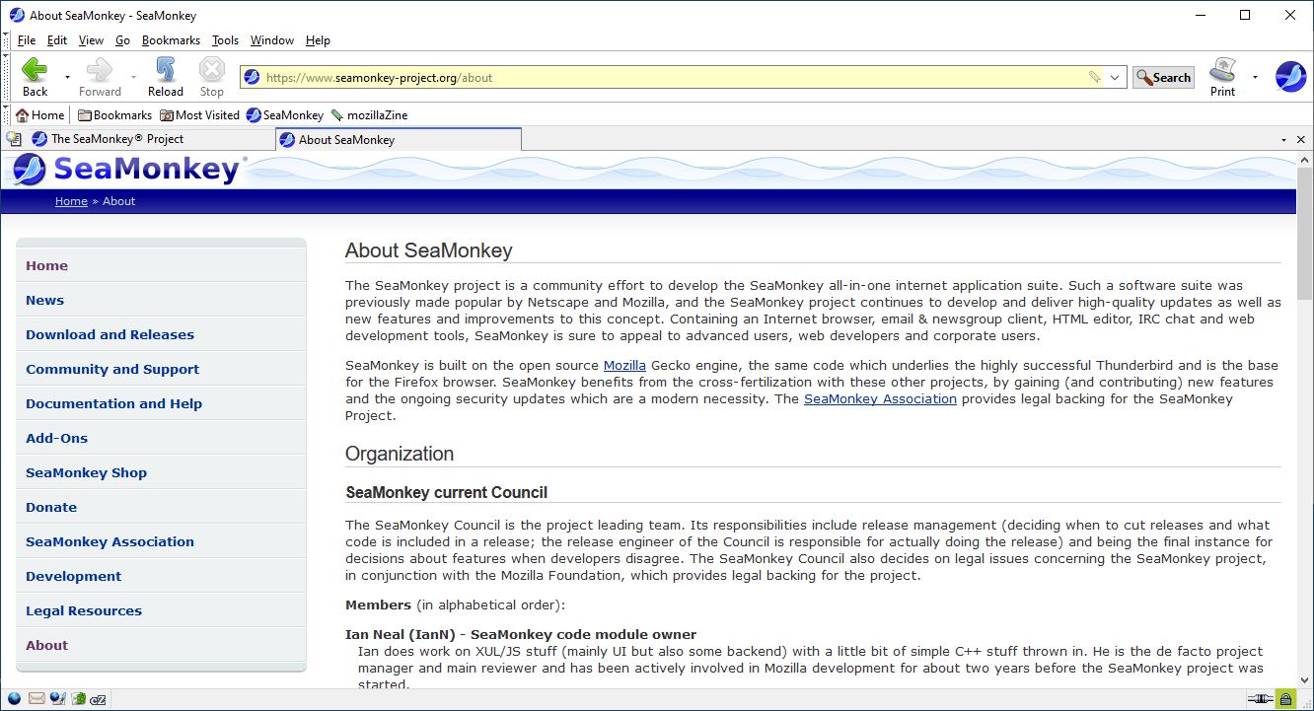The height and width of the screenshot is (711, 1314).
Task: Open the Print options dropdown arrow
Action: 1255,77
